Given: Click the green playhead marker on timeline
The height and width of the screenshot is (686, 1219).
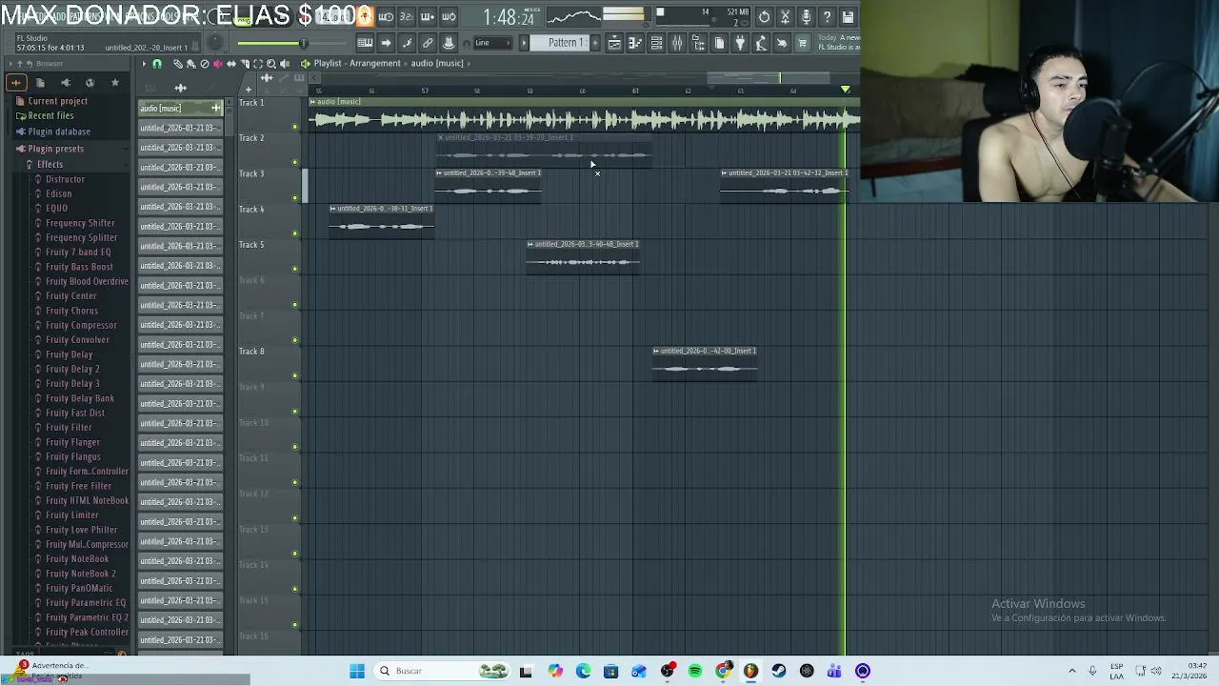Looking at the screenshot, I should click(845, 90).
